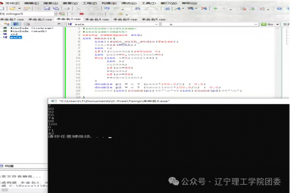The height and width of the screenshot is (193, 290).
Task: Click the Toggle Bookmark flag icon
Action: (178, 9)
